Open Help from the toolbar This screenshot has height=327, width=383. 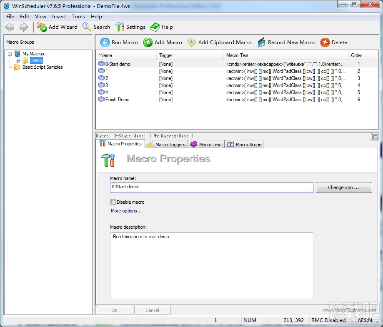[161, 27]
